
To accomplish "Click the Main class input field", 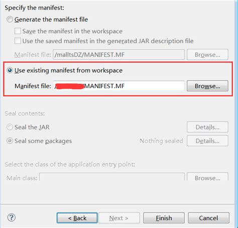I will 112,177.
